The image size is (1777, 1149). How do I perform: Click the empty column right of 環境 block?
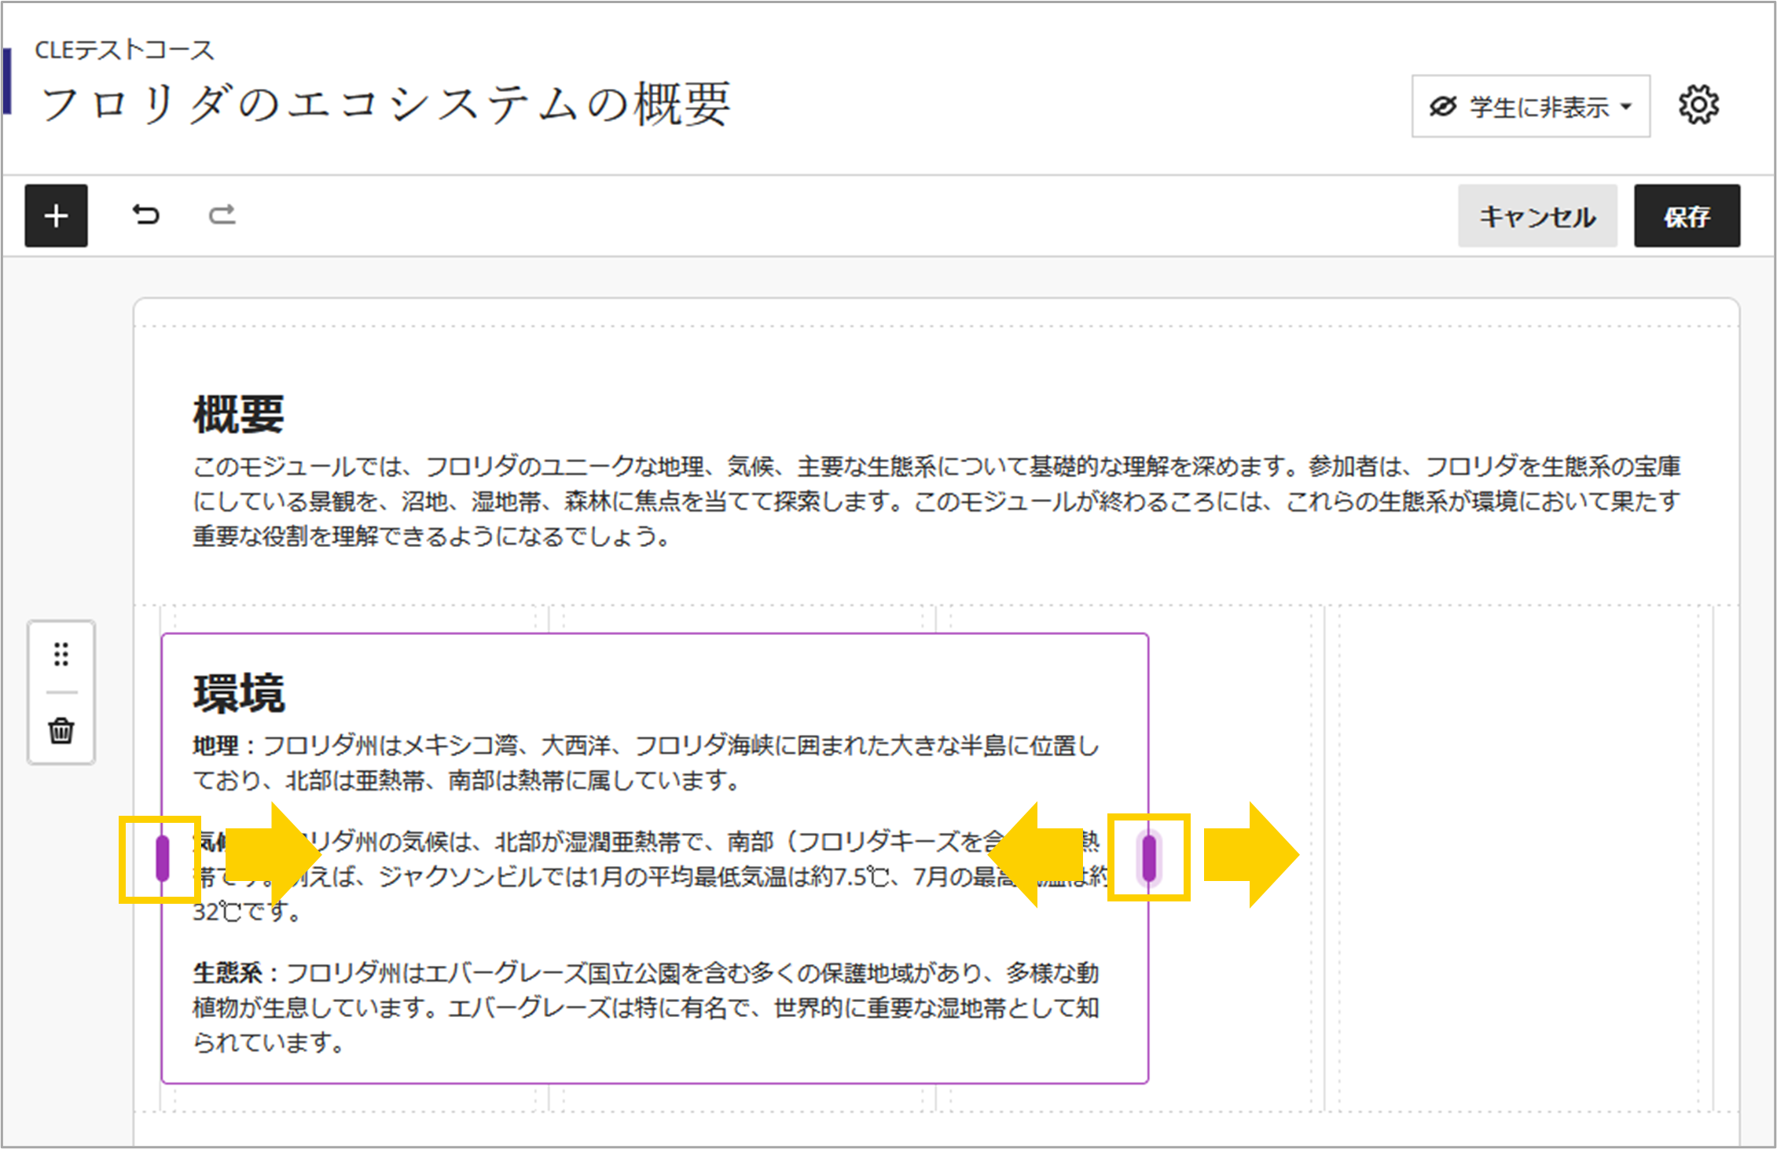coord(1518,858)
